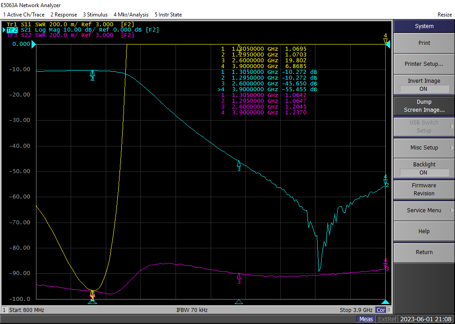This screenshot has width=455, height=324.
Task: Click the Start 800 MHz frequency field
Action: pos(27,310)
